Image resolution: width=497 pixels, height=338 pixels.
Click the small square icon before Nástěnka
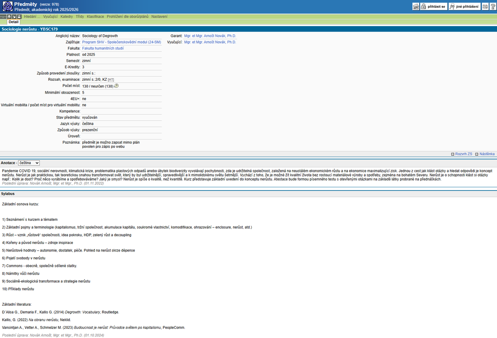tap(477, 154)
